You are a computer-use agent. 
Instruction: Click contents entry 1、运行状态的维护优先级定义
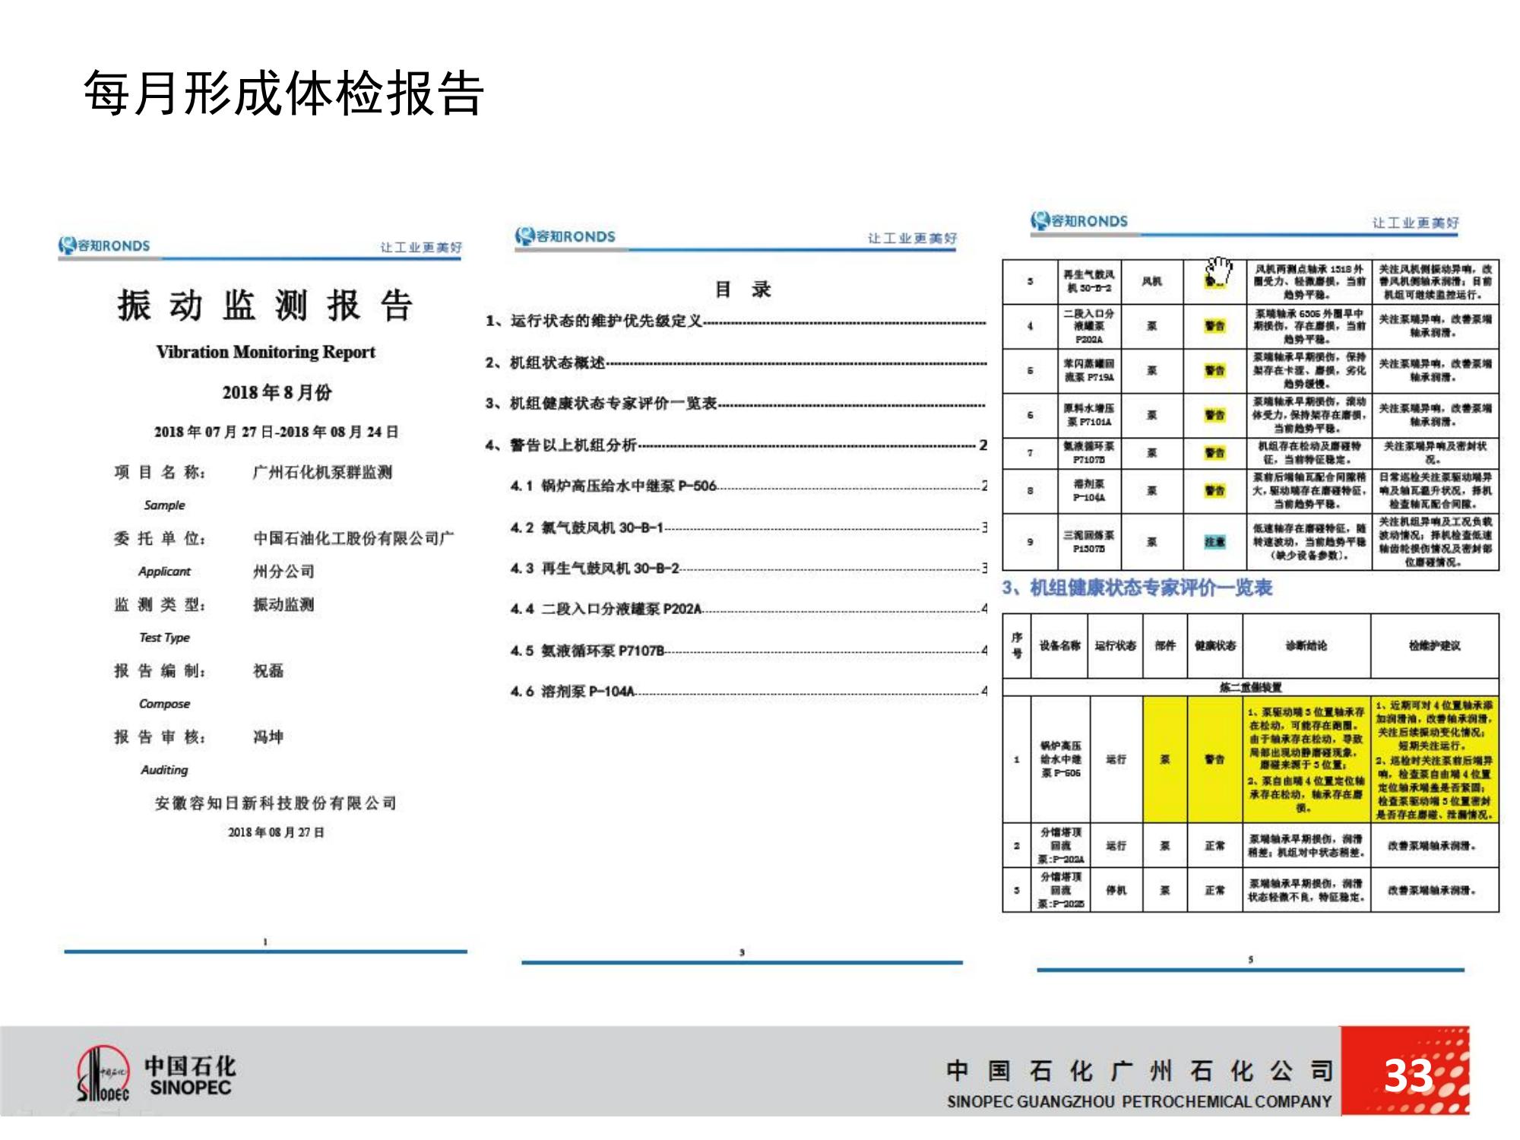coord(594,321)
